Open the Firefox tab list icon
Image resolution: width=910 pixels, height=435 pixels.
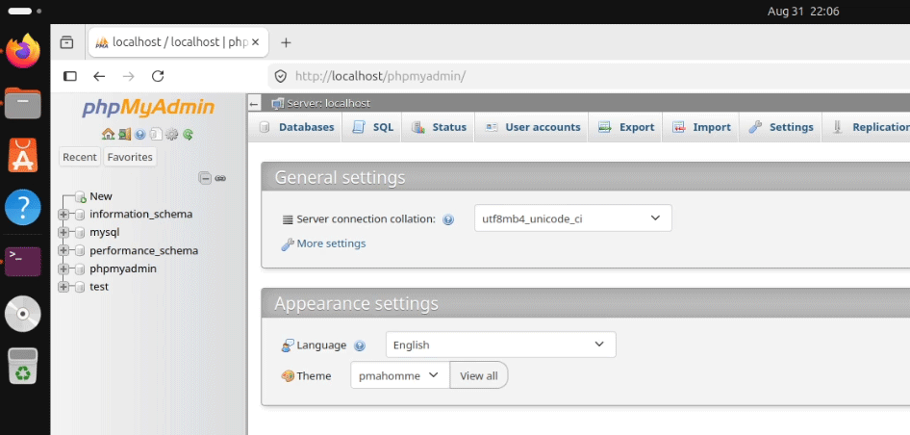66,41
